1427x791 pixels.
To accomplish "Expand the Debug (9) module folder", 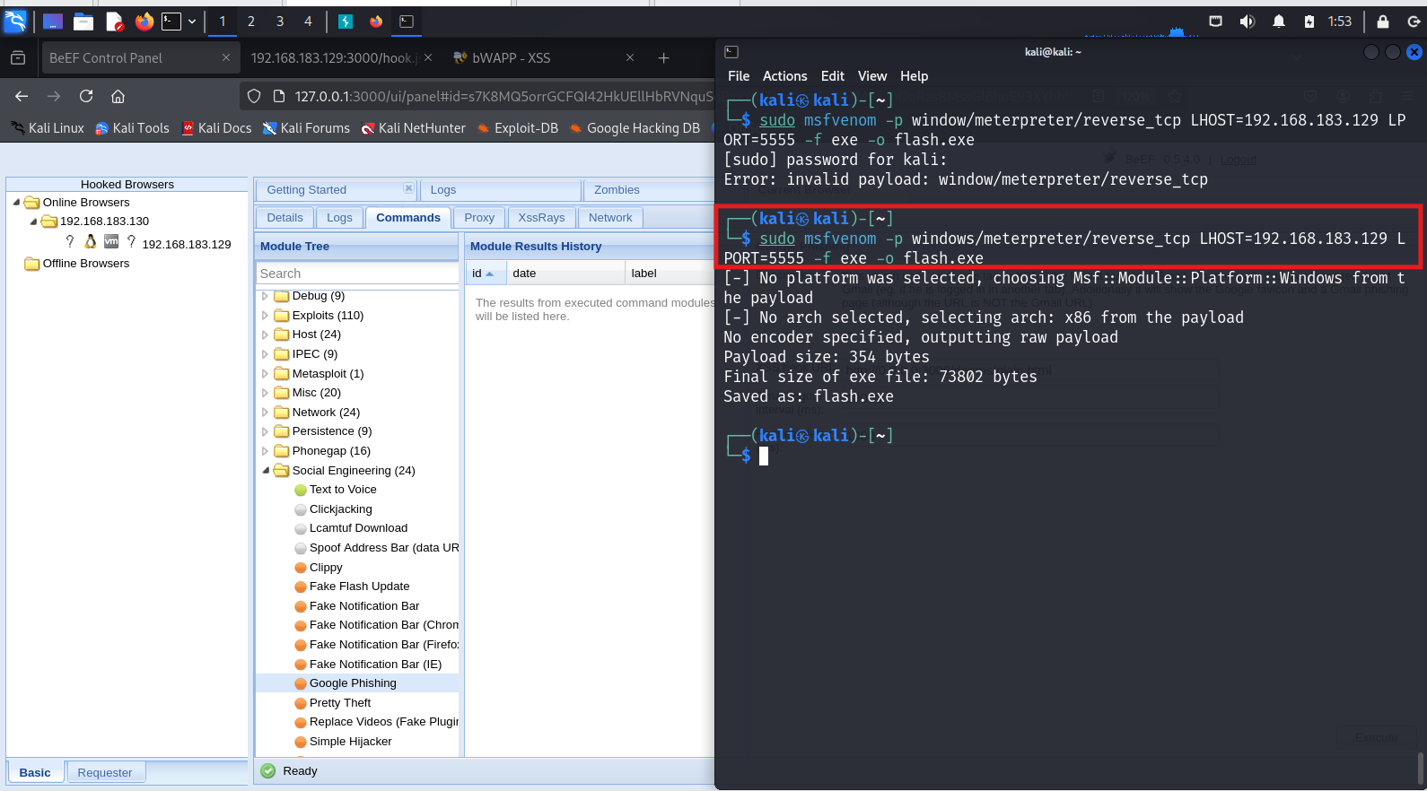I will tap(265, 296).
